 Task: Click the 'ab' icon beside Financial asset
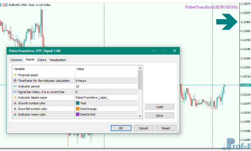[15, 75]
